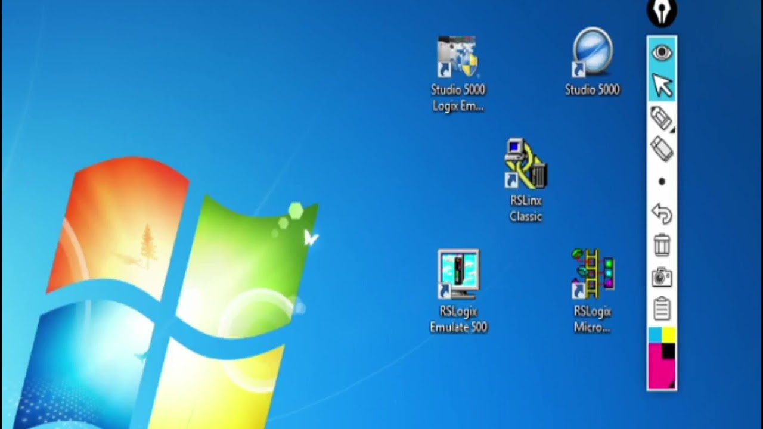Select the highlighter tool
763x429 pixels.
662,118
